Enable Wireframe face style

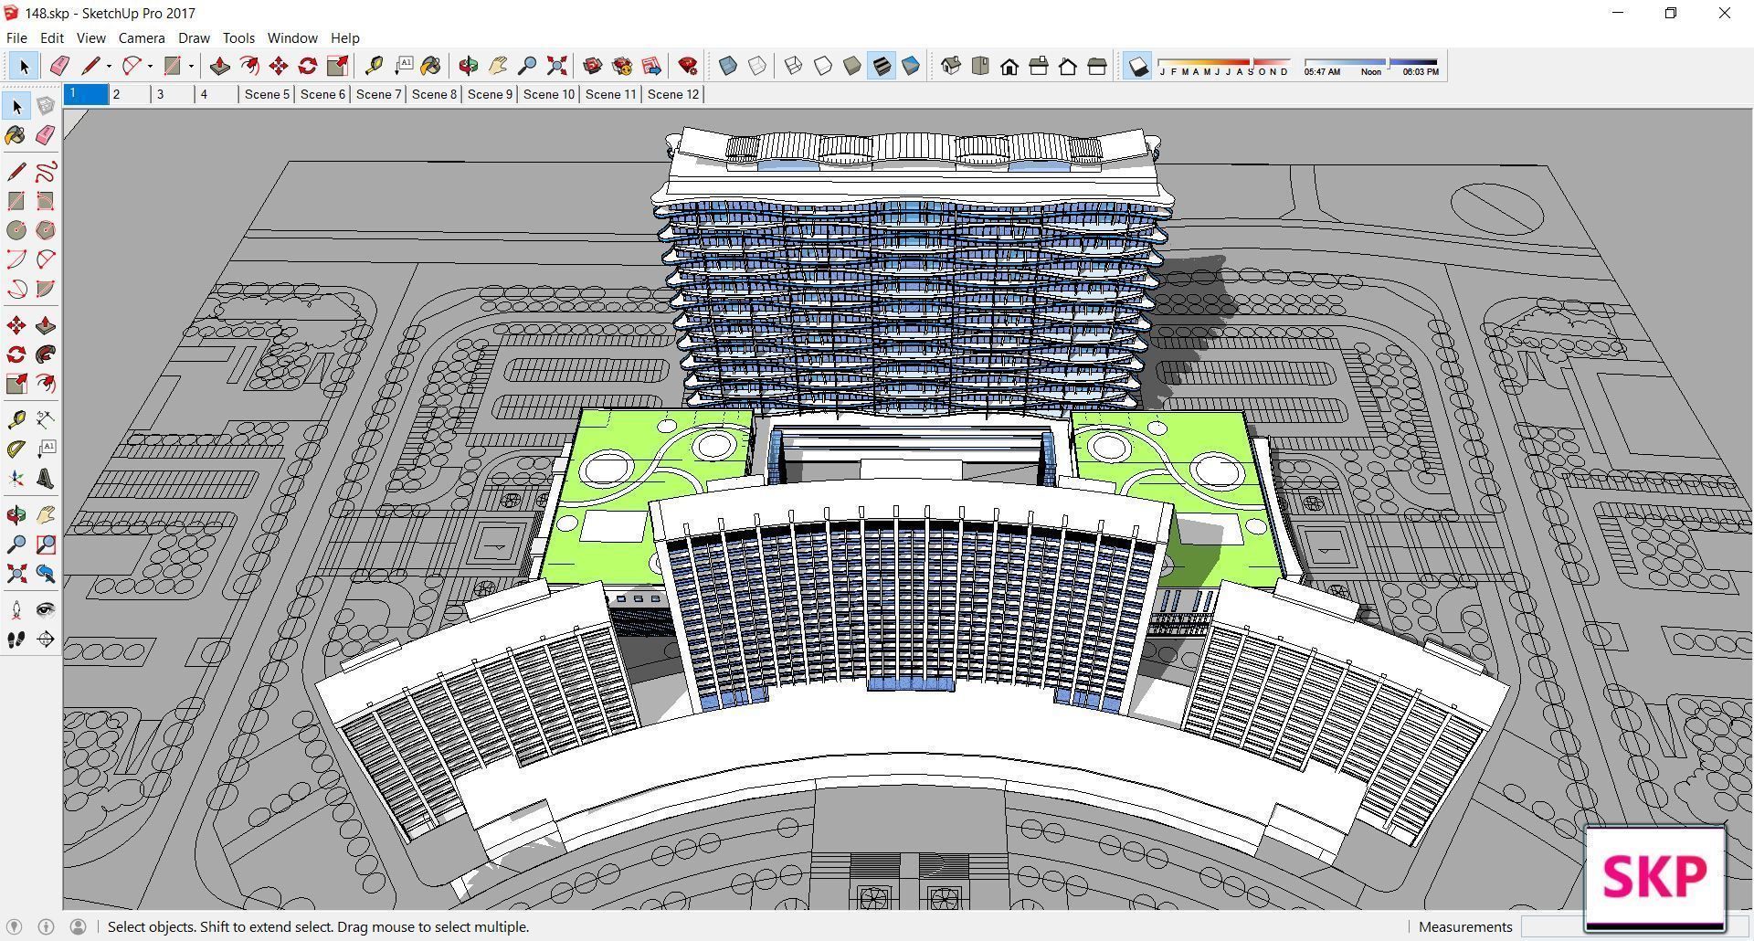point(793,66)
